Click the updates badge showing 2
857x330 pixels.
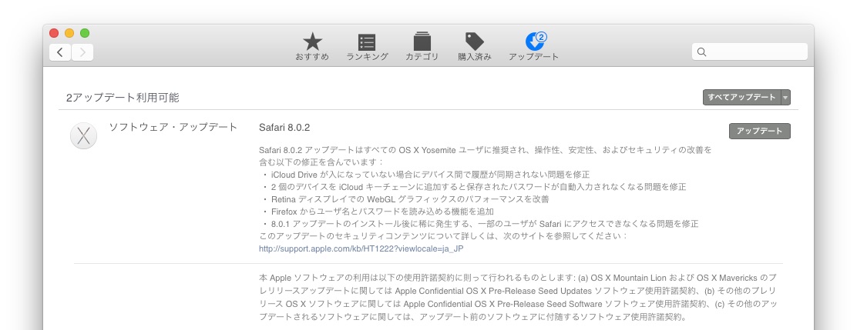(x=541, y=37)
